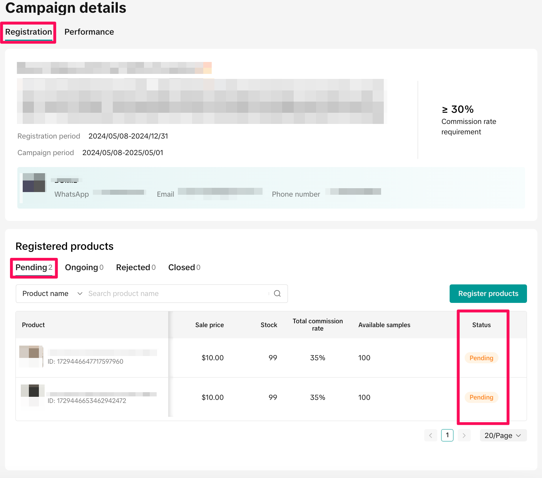The height and width of the screenshot is (478, 542).
Task: Focus the Search product name field
Action: click(x=177, y=294)
